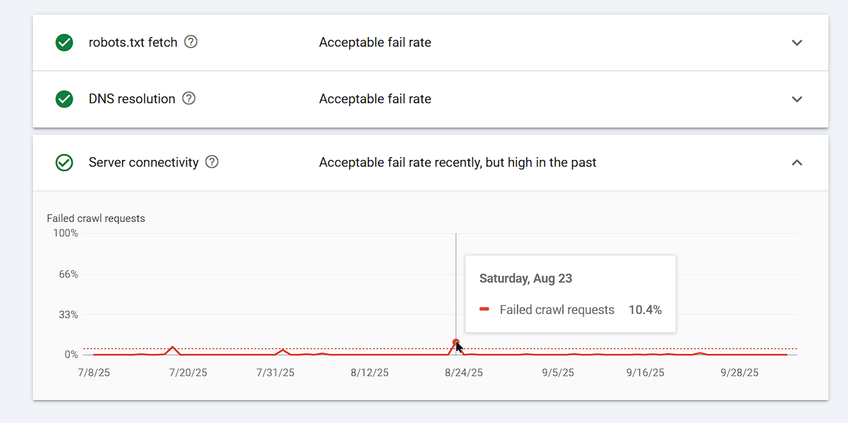Click the DNS resolution row title

[x=132, y=99]
